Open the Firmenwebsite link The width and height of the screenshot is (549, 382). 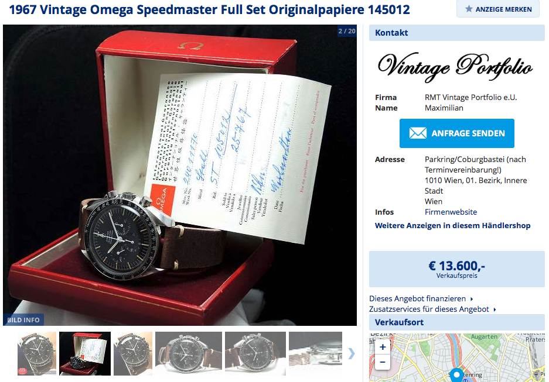click(451, 212)
